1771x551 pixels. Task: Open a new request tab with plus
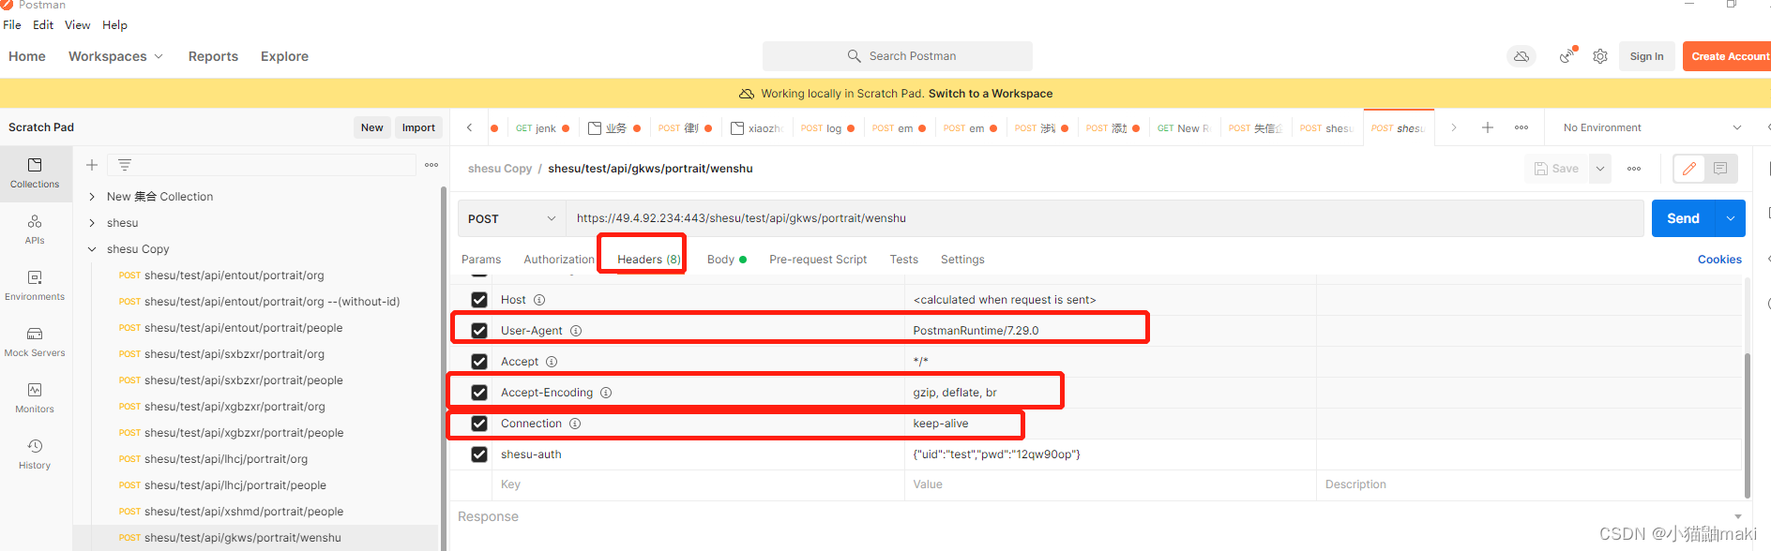click(x=1488, y=127)
